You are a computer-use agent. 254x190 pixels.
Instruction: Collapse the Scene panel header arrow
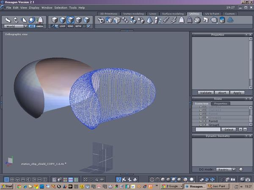(246, 99)
